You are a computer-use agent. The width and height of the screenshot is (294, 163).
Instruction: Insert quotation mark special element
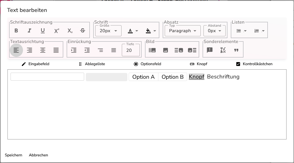pyautogui.click(x=236, y=50)
